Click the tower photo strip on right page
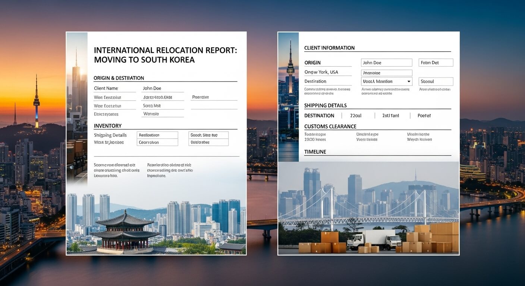The height and width of the screenshot is (286, 525). [289, 97]
